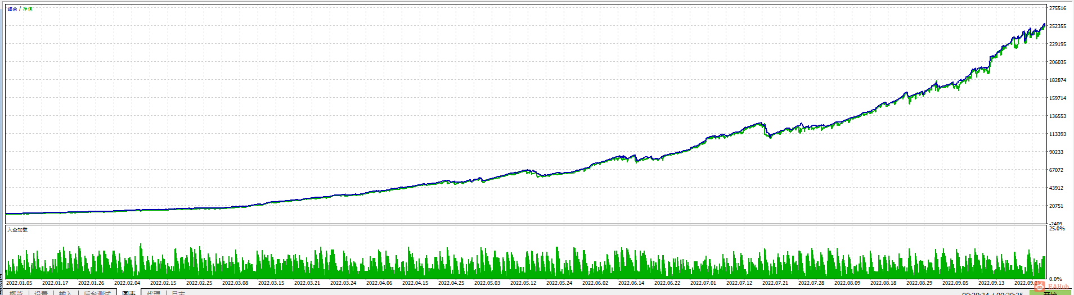
Task: Click the 2022.05.12 date label
Action: pos(523,283)
